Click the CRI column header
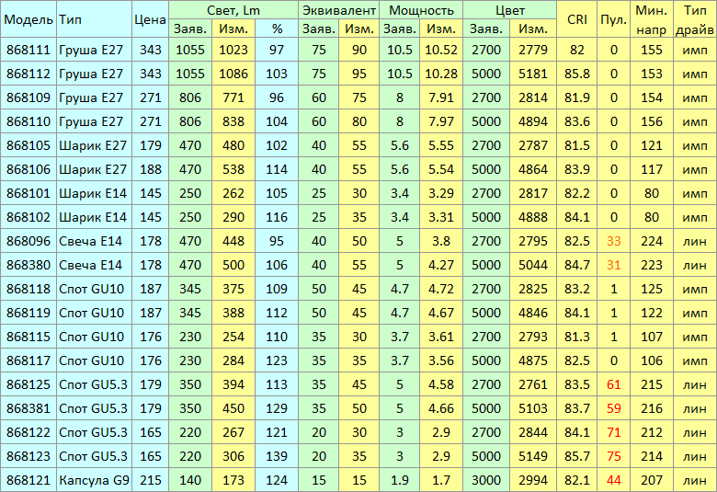Screen dimensions: 717x492 [x=577, y=19]
